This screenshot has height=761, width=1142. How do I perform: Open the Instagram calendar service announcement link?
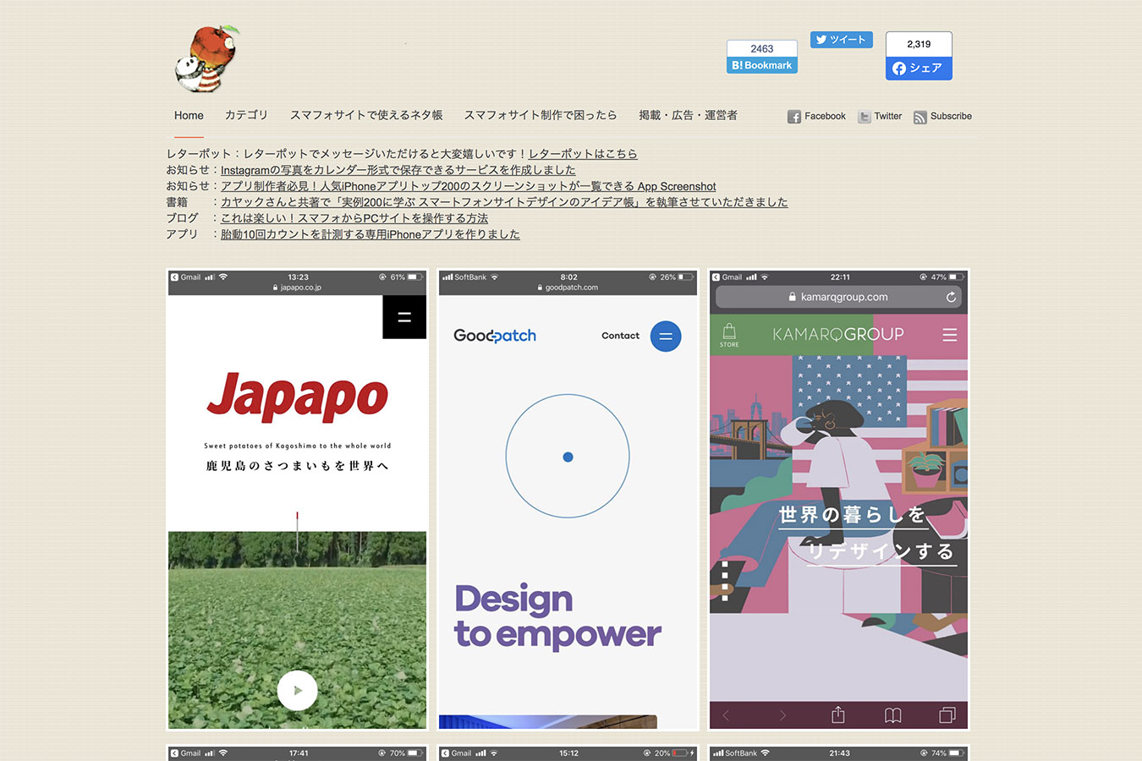pyautogui.click(x=398, y=170)
